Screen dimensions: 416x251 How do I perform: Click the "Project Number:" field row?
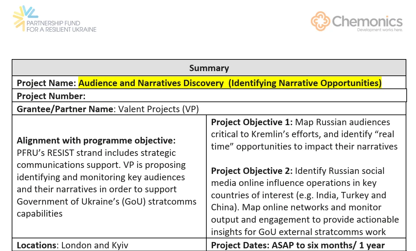(x=209, y=96)
